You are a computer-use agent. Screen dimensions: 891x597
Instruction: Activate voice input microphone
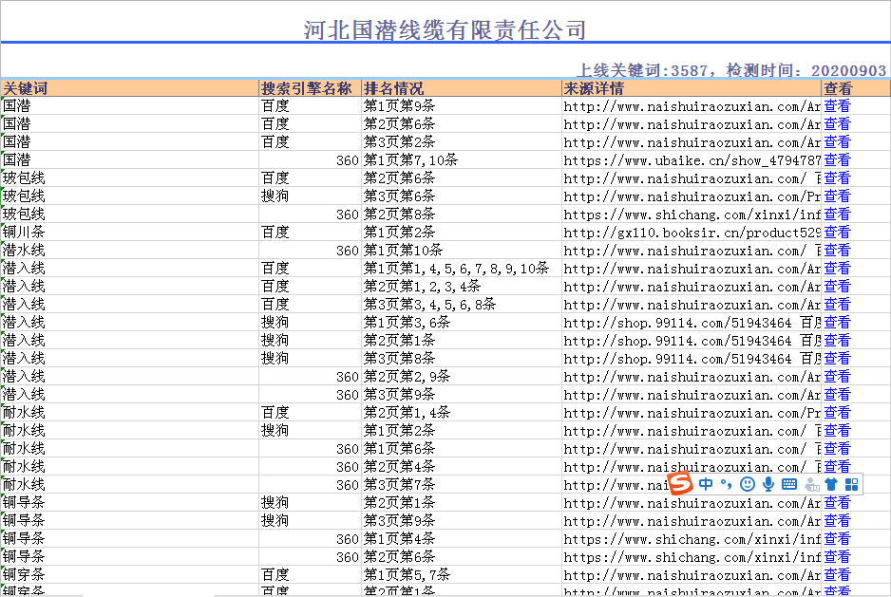click(x=768, y=484)
